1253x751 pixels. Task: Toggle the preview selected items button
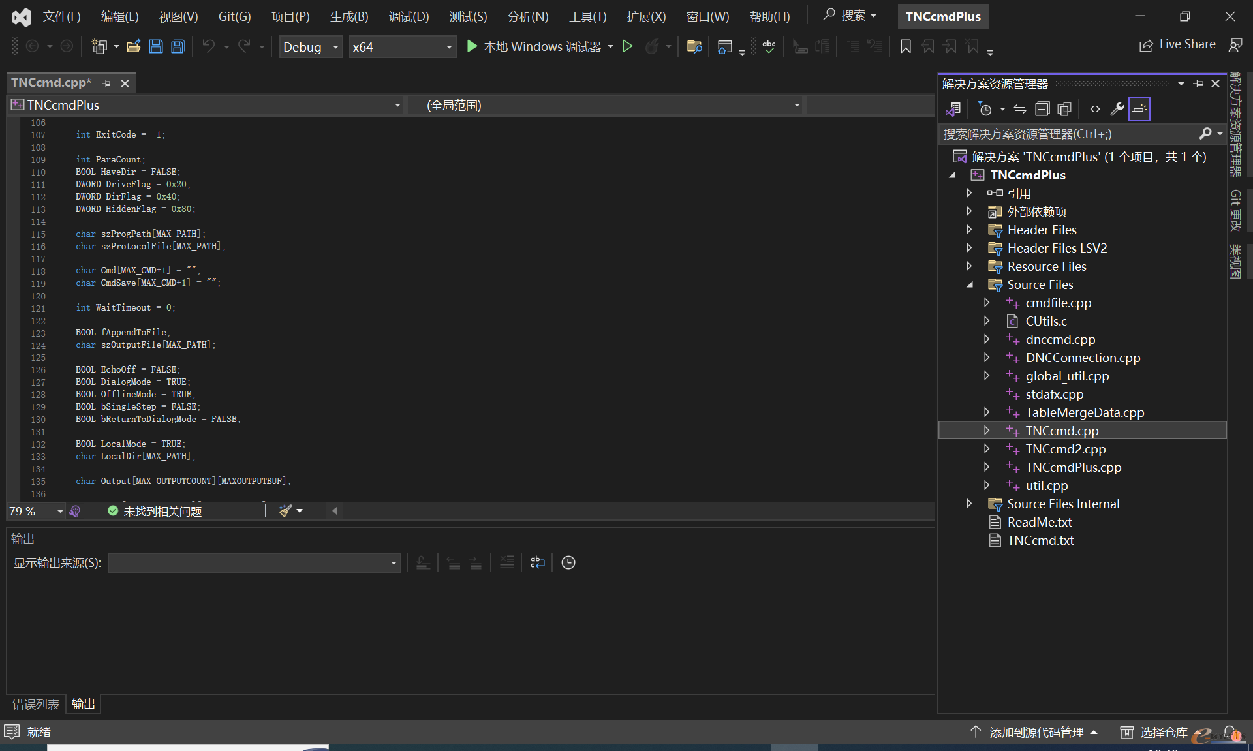coord(1139,109)
